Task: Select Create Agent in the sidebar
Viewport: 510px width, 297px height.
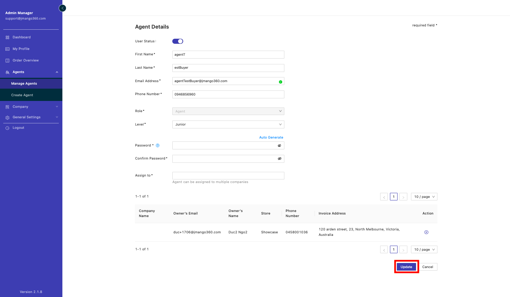Action: coord(22,95)
